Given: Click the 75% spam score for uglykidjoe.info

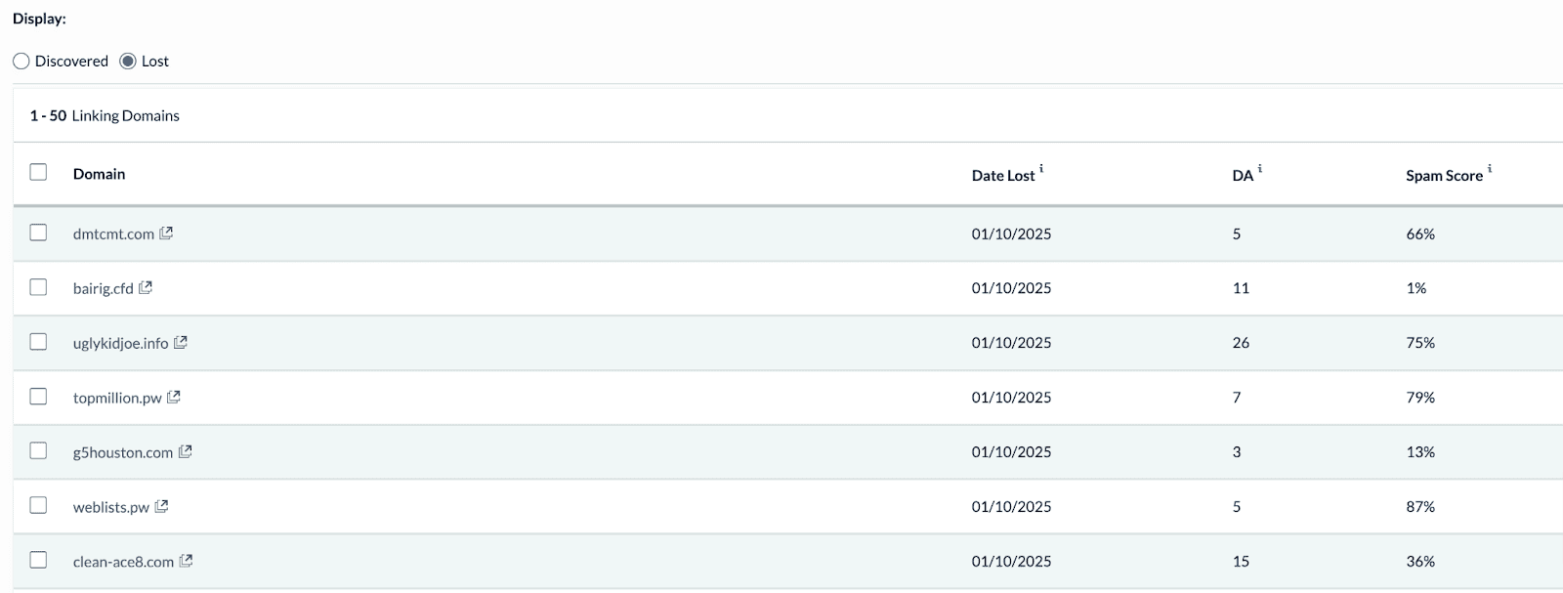Looking at the screenshot, I should [1420, 344].
